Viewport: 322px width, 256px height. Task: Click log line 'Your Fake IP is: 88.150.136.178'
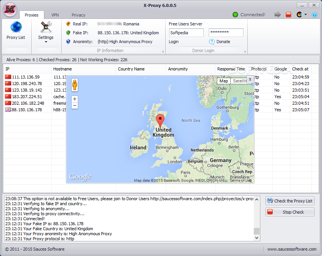click(x=44, y=224)
